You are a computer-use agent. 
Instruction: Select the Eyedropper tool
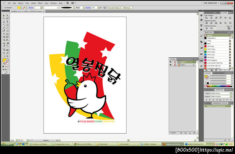(x=4, y=46)
